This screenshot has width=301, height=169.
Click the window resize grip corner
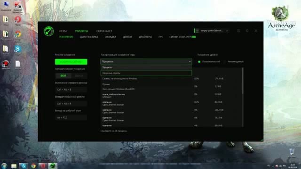262,140
